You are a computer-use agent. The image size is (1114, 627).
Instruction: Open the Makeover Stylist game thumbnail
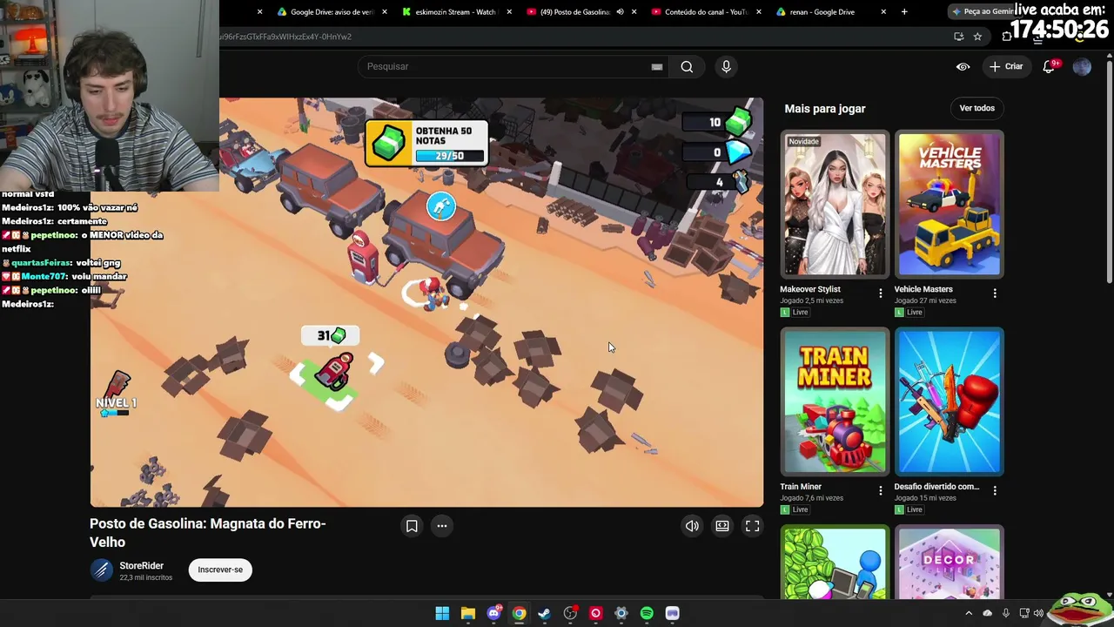coord(835,204)
